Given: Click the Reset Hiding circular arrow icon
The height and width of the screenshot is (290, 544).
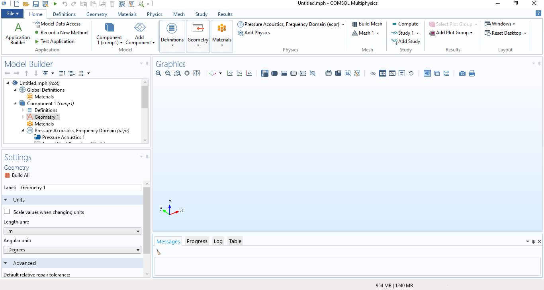Looking at the screenshot, I should tap(411, 73).
